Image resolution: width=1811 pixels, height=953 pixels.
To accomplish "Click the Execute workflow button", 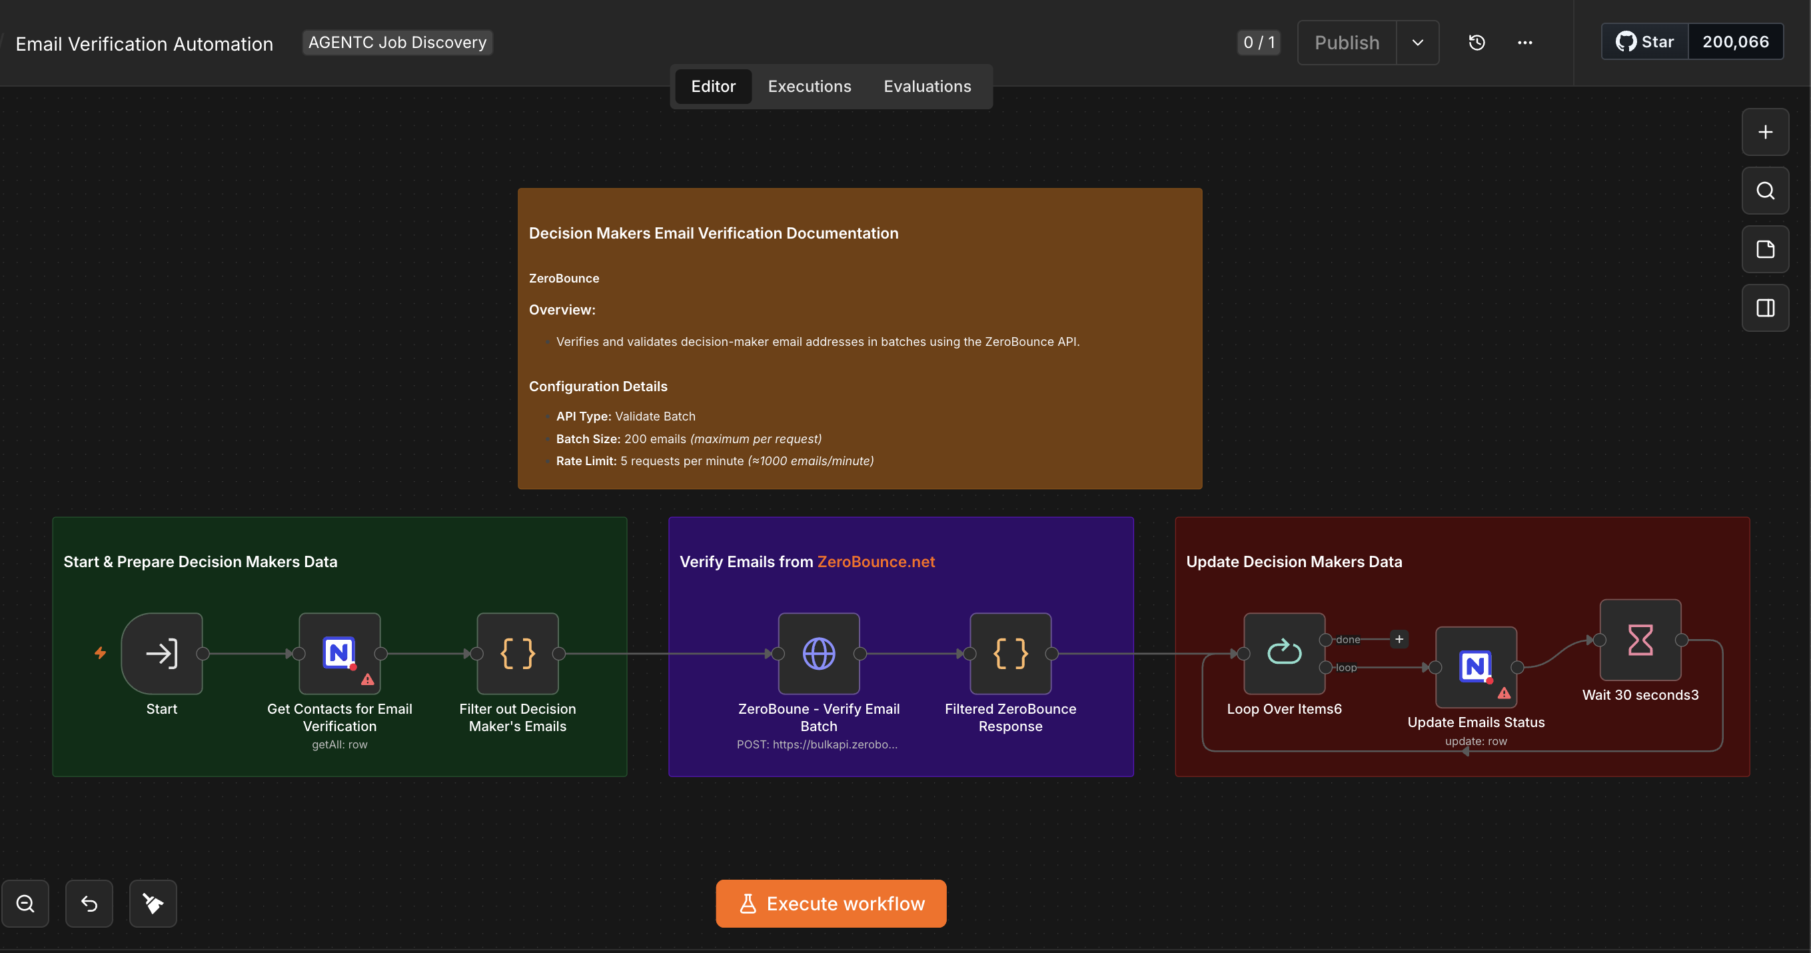I will point(831,903).
